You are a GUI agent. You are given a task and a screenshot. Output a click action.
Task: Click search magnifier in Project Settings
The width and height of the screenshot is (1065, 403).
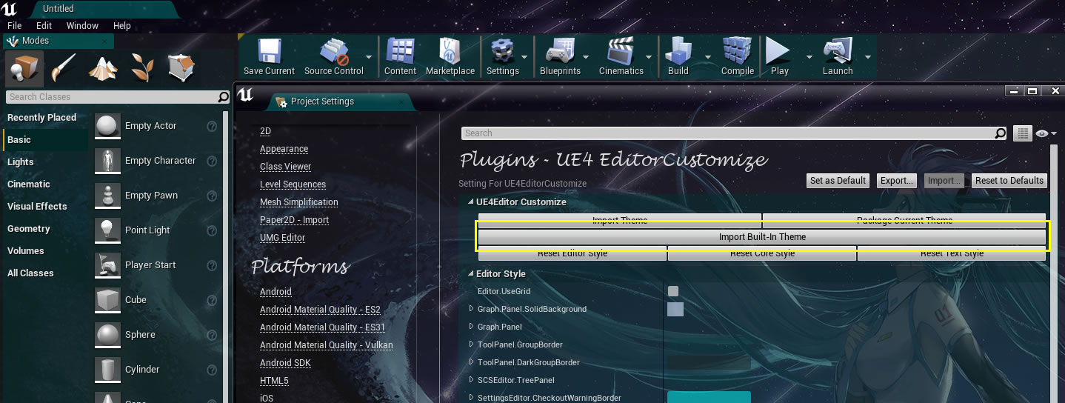point(1001,133)
